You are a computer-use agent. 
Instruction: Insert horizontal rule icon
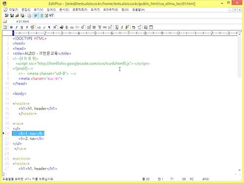pyautogui.click(x=72, y=27)
